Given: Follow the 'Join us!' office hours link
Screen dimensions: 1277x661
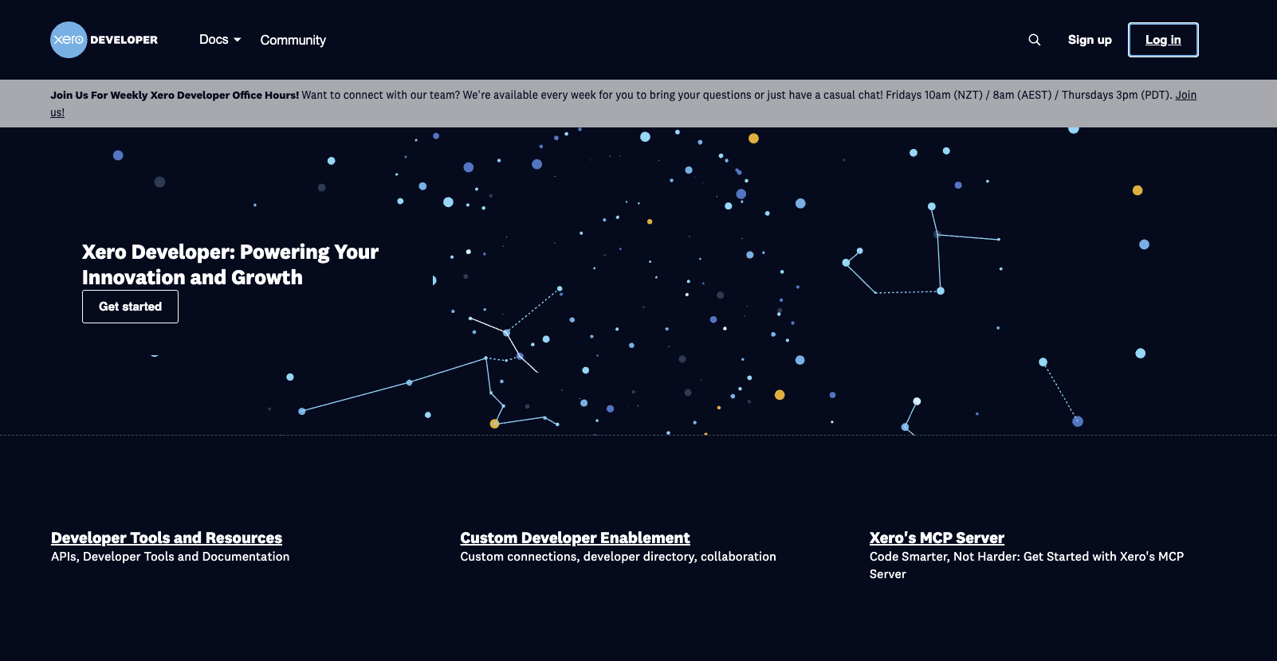Looking at the screenshot, I should 1185,95.
